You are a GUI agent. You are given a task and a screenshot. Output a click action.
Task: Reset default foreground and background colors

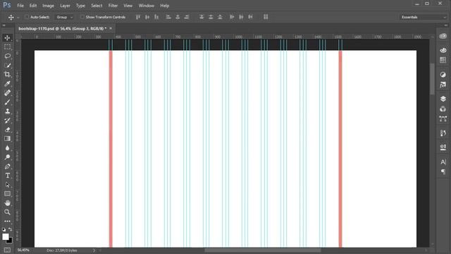(4, 229)
